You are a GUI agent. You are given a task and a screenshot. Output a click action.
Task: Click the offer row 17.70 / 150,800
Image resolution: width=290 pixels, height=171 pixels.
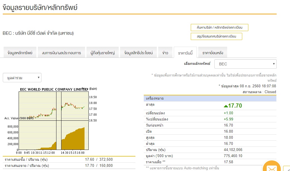click(69, 165)
